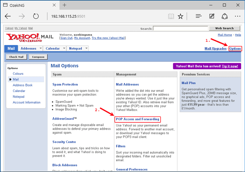Select Notepad in Options sidebar
Screen dimensions: 245x172
tap(19, 96)
